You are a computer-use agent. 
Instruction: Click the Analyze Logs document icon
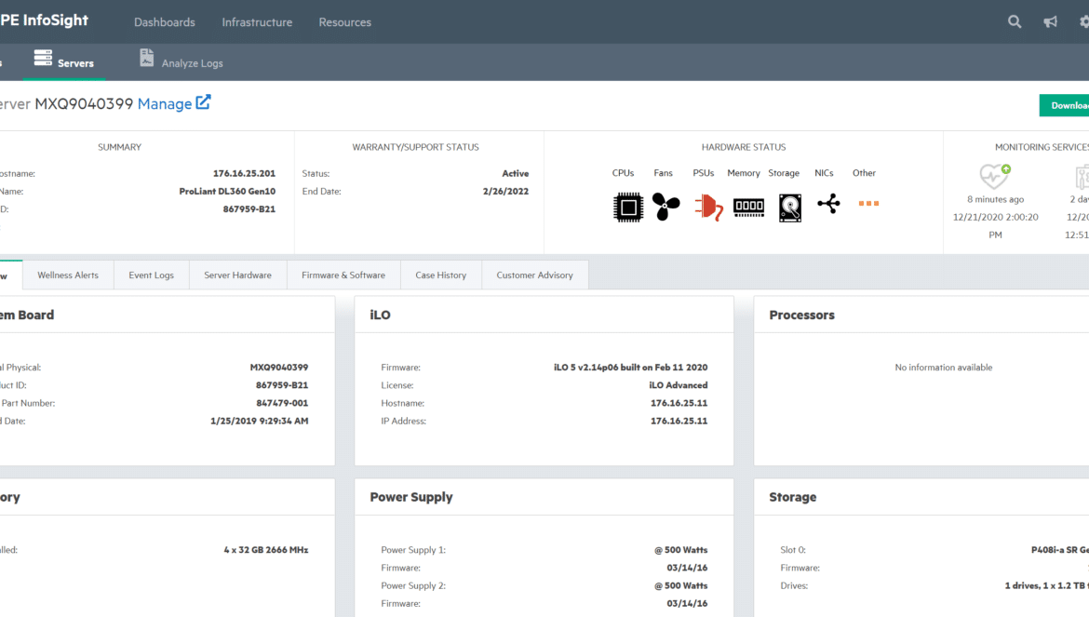click(146, 58)
